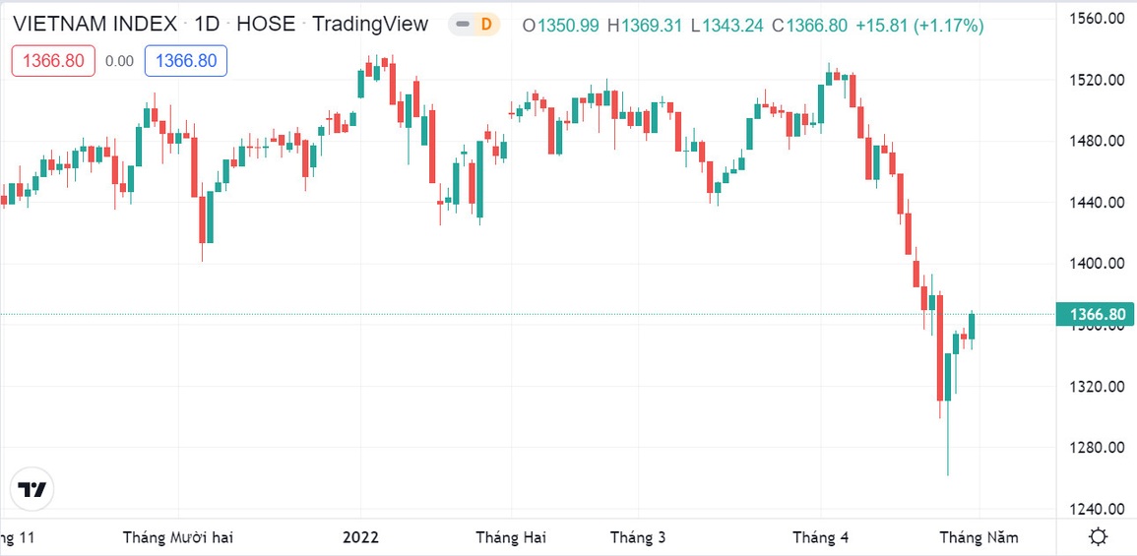
Task: Click the Tháng Năm time axis label
Action: point(979,537)
